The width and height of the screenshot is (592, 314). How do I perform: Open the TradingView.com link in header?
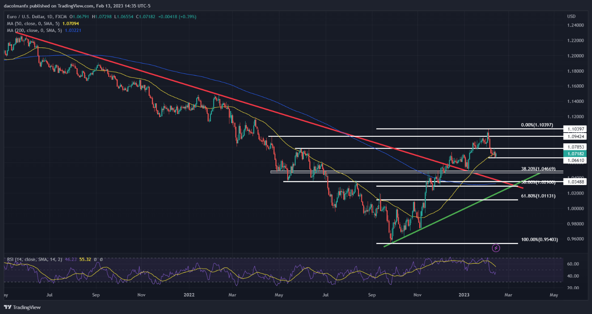(x=74, y=6)
